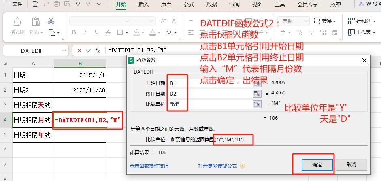Screen dimensions: 381x181
Task: Switch to the 公式 tab
Action: (189, 4)
